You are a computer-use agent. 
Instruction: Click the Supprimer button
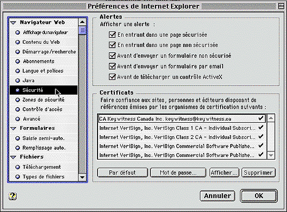(258, 173)
